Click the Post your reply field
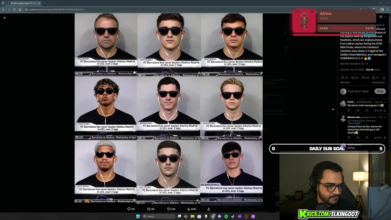This screenshot has width=391, height=220. point(358,91)
